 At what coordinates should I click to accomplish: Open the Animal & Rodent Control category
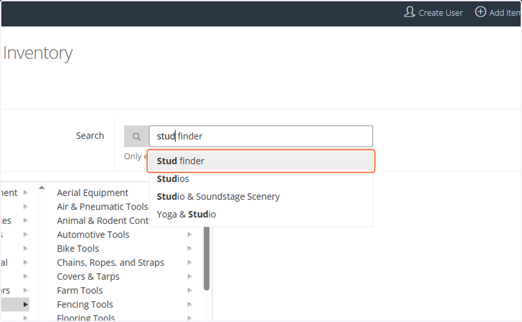tap(103, 220)
